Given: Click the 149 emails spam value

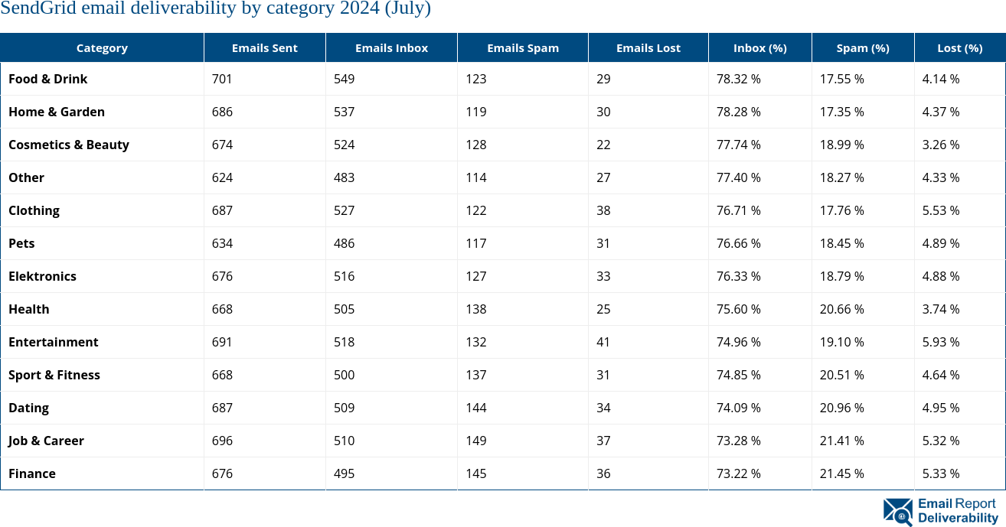Looking at the screenshot, I should [476, 441].
